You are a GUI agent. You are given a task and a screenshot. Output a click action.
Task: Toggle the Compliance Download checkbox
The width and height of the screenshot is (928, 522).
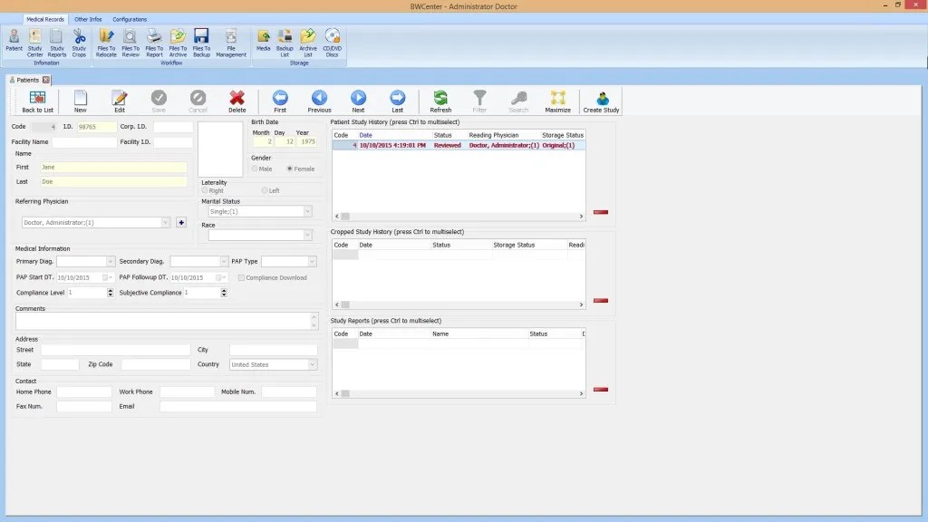pyautogui.click(x=241, y=277)
